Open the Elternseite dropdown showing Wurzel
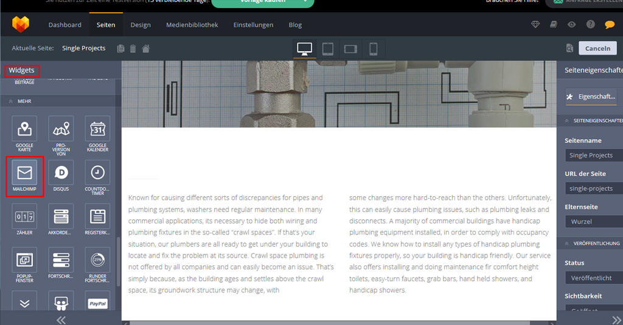This screenshot has height=325, width=623. click(x=593, y=222)
